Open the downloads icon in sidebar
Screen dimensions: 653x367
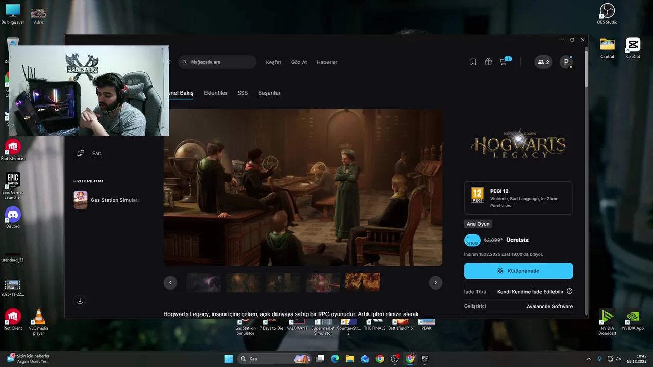tap(80, 301)
